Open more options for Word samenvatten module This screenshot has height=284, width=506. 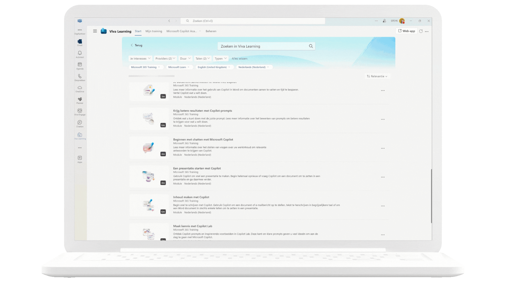383,90
